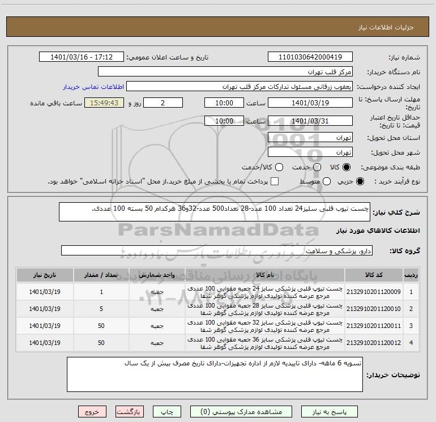The height and width of the screenshot is (422, 436).
Task: Click the delivery city field تهران
Action: click(x=310, y=152)
